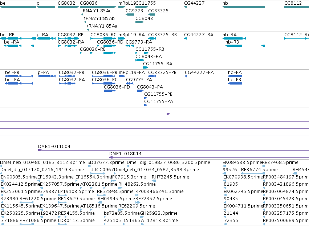This screenshot has height=226, width=309.
Task: Click the GH25933.3prime EST label
Action: 159,213
